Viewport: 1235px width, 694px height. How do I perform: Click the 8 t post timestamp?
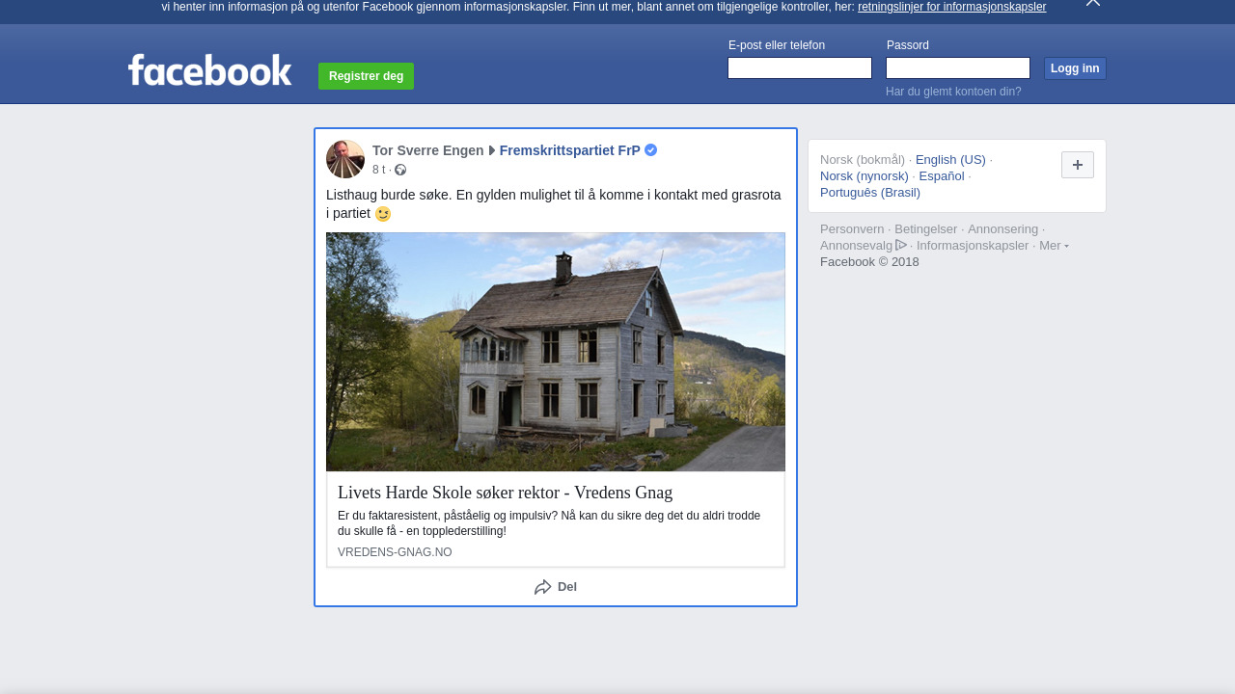pyautogui.click(x=378, y=170)
